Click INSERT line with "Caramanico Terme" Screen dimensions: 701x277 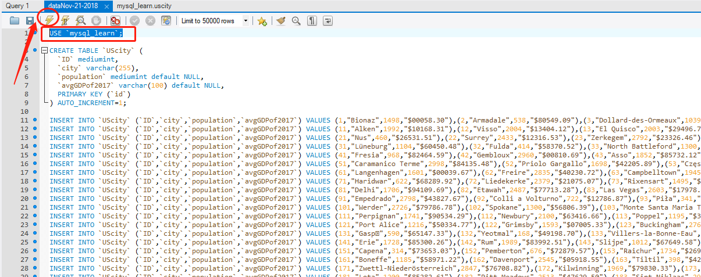(375, 164)
